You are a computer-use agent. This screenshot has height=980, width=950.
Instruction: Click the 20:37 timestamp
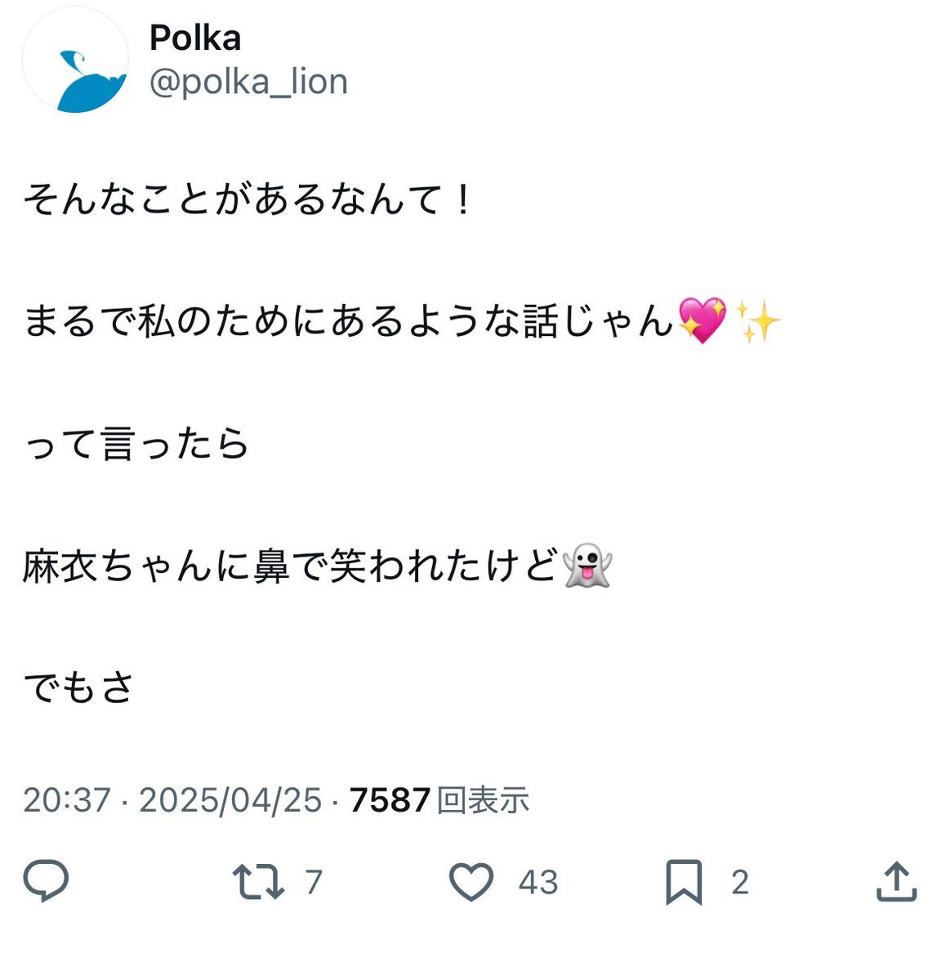coord(66,800)
